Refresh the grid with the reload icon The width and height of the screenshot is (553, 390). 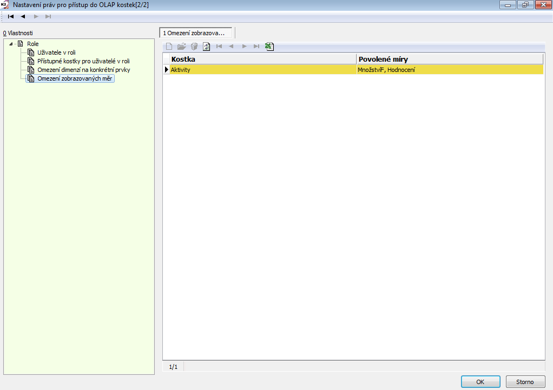click(206, 47)
